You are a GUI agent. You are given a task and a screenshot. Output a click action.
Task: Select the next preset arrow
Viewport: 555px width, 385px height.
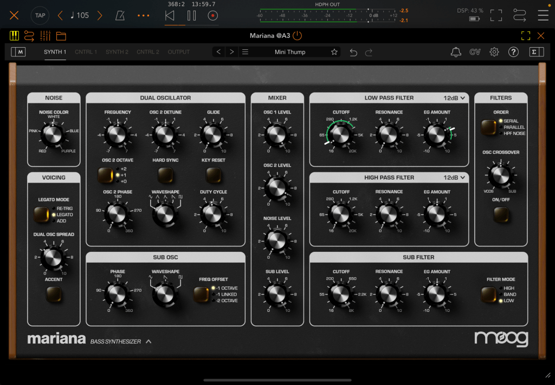pos(231,52)
